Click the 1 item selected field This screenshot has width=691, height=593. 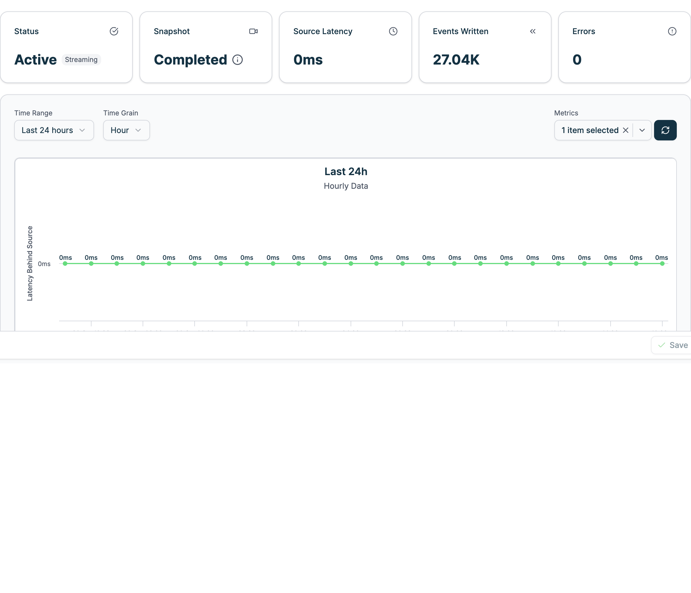590,130
